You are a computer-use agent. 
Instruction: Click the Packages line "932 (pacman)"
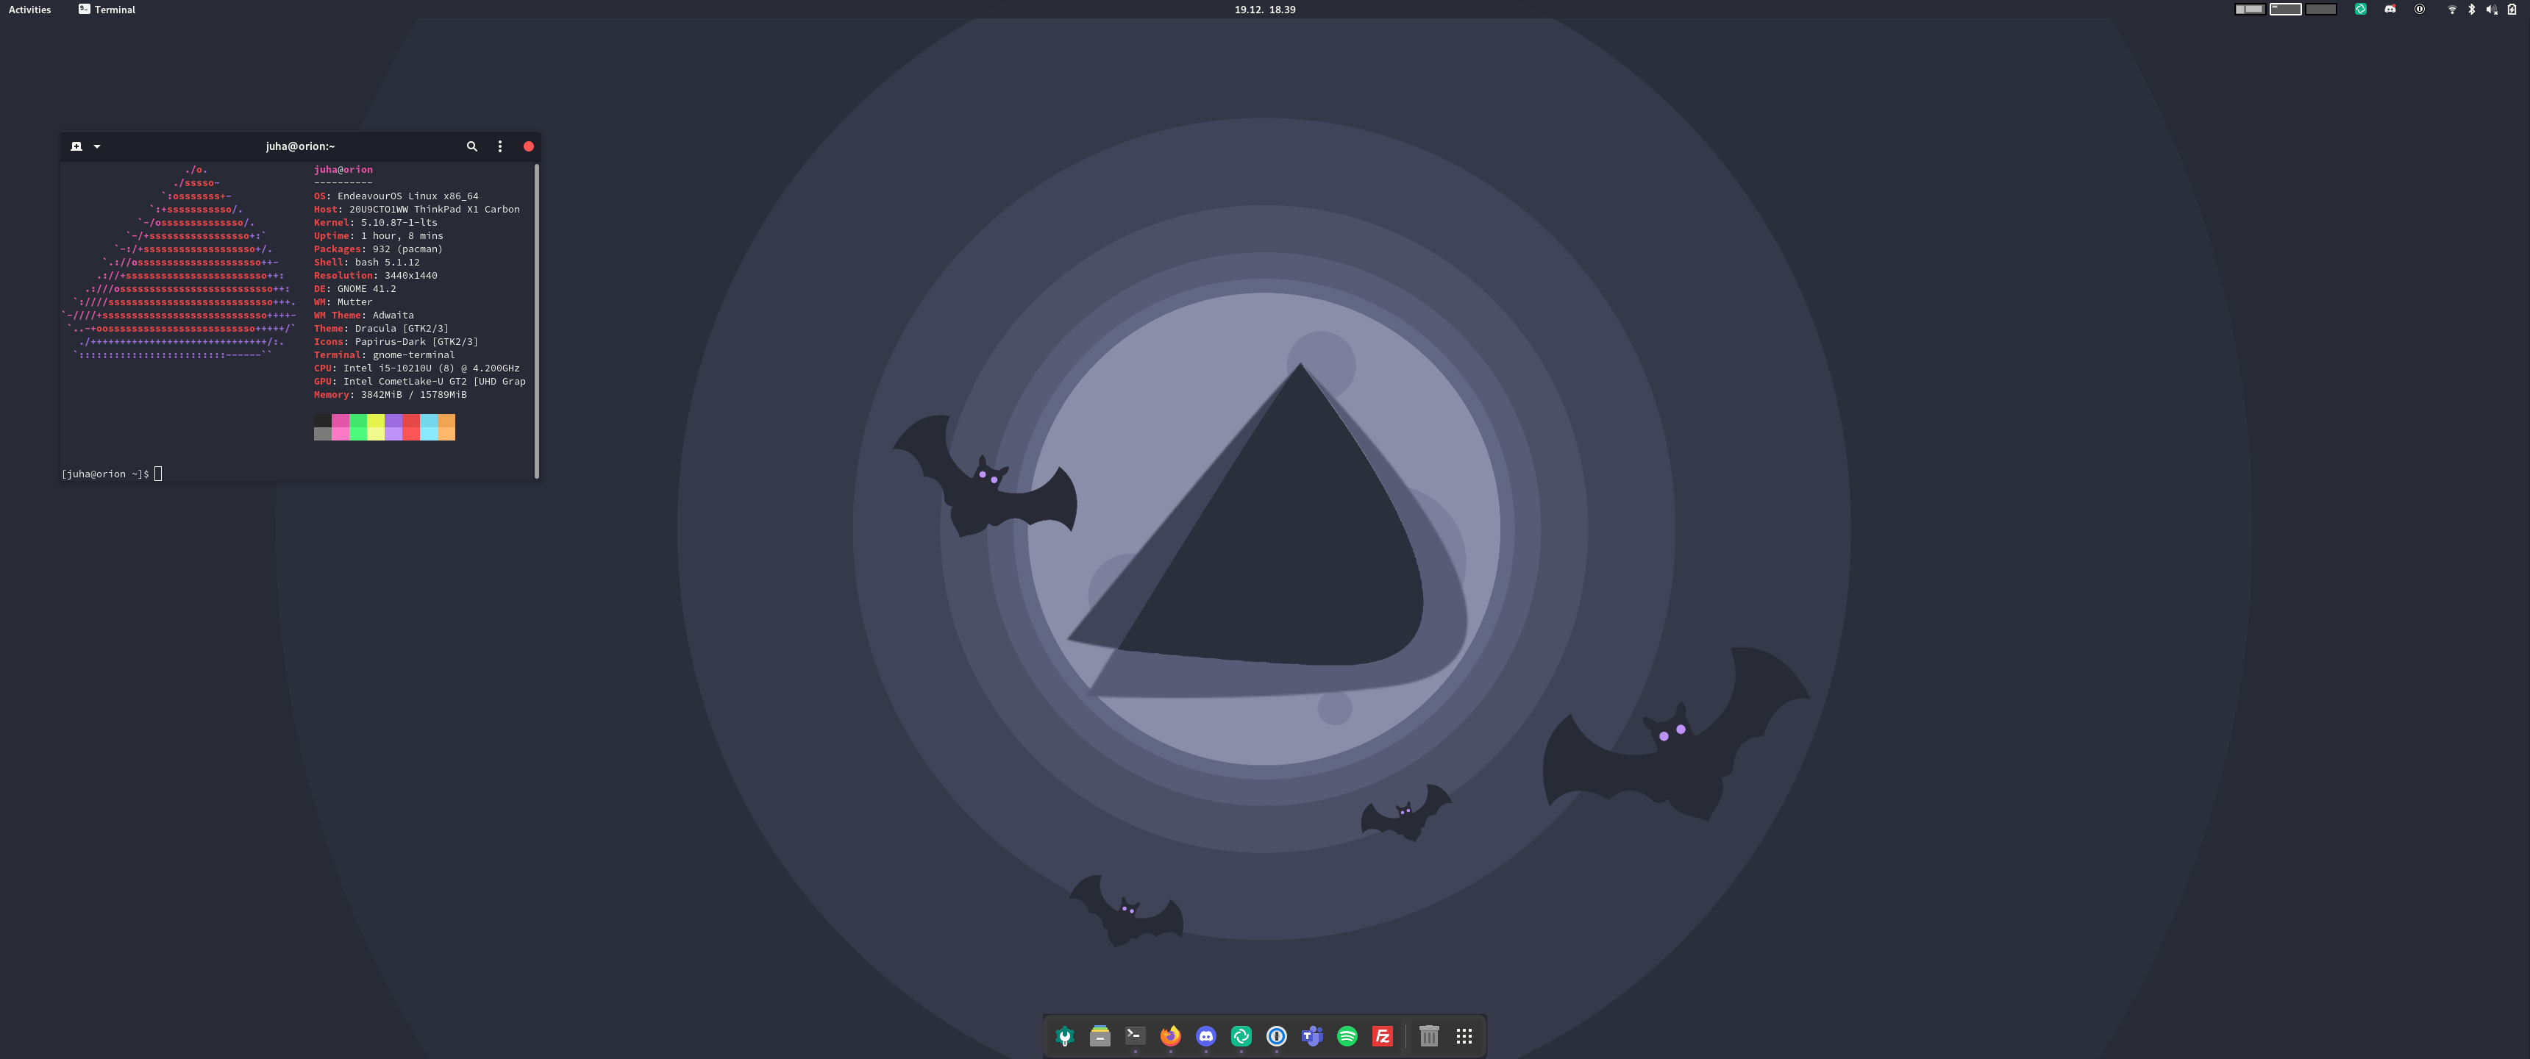[378, 249]
